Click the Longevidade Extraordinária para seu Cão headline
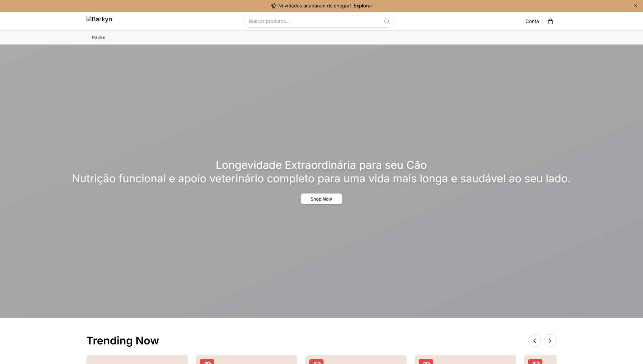Viewport: 643px width, 364px height. click(x=321, y=165)
